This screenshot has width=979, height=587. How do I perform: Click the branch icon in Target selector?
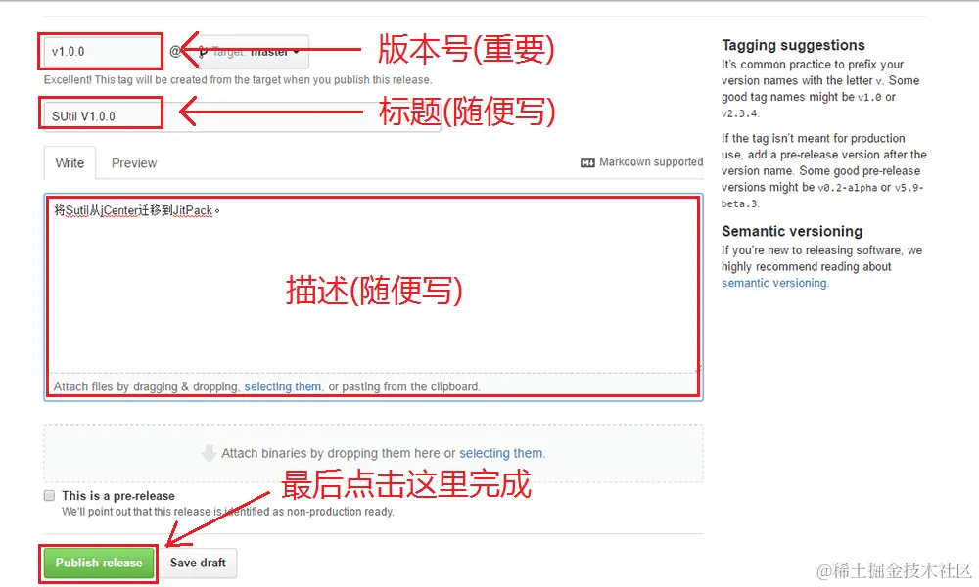click(x=203, y=52)
